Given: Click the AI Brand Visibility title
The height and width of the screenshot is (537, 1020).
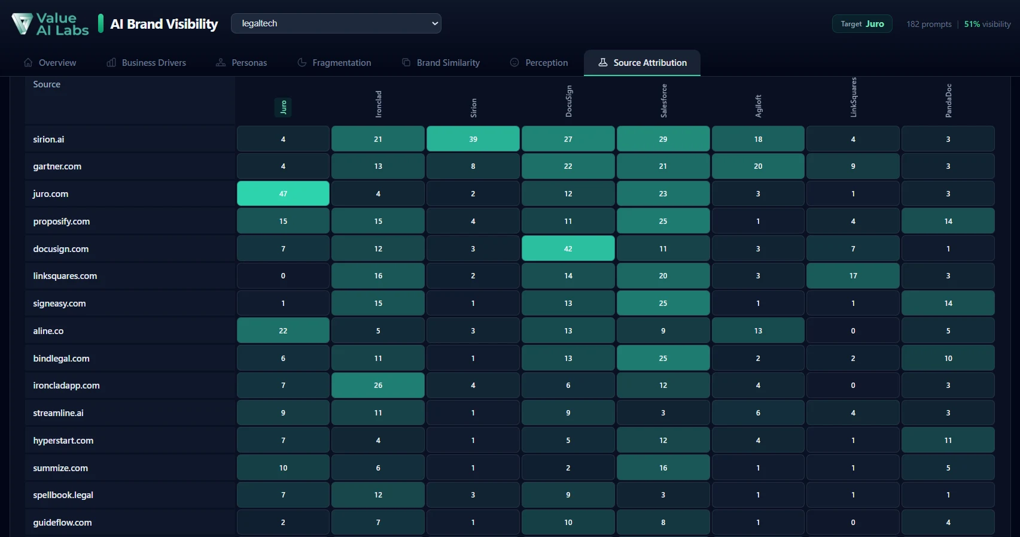Looking at the screenshot, I should [164, 24].
